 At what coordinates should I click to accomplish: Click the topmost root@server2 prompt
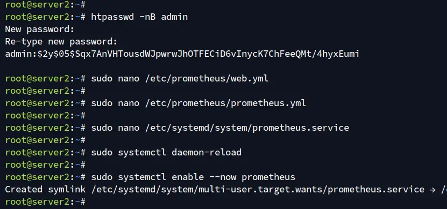(45, 4)
